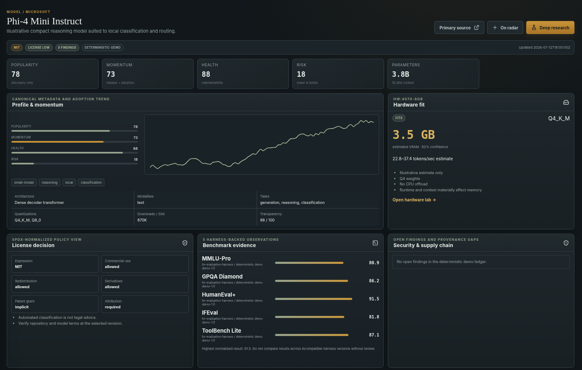Click the Parameters 3.8B stat card
Screen dimensions: 582x370
click(433, 74)
